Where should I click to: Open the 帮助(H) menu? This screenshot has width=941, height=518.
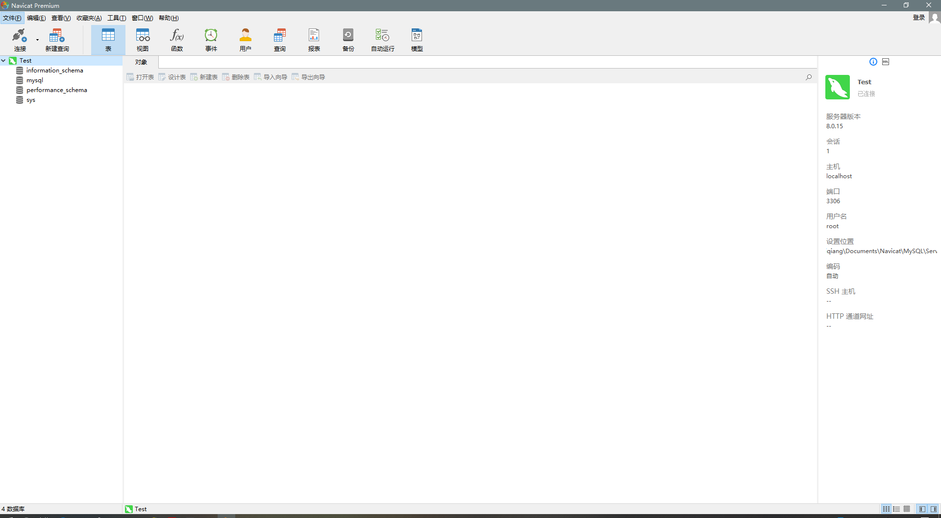click(169, 18)
